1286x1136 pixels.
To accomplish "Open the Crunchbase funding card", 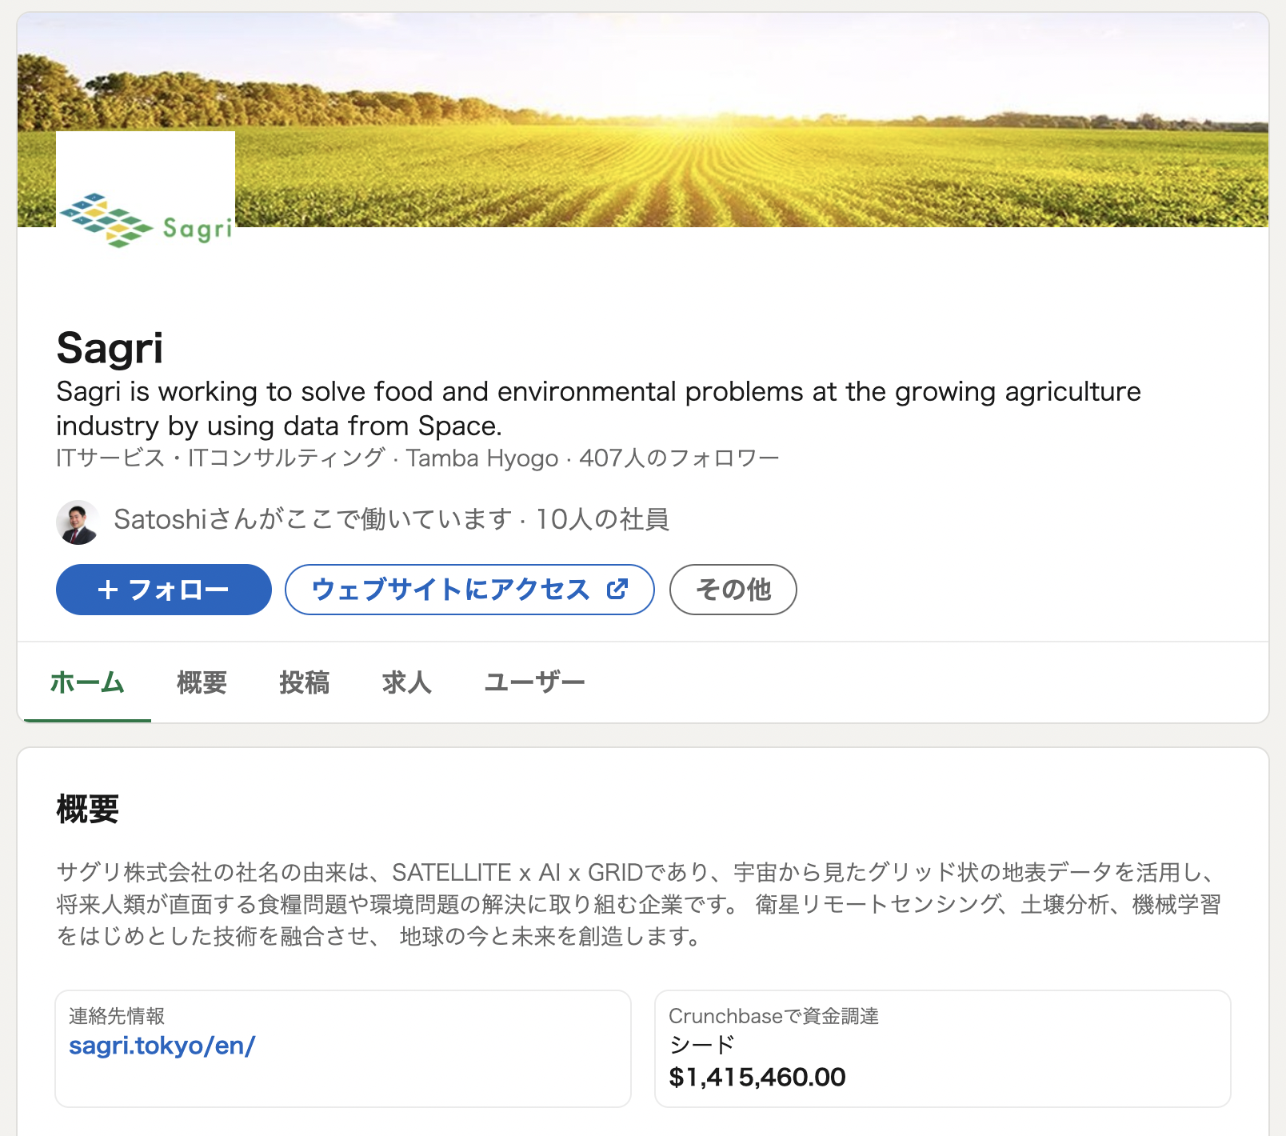I will pos(943,1049).
